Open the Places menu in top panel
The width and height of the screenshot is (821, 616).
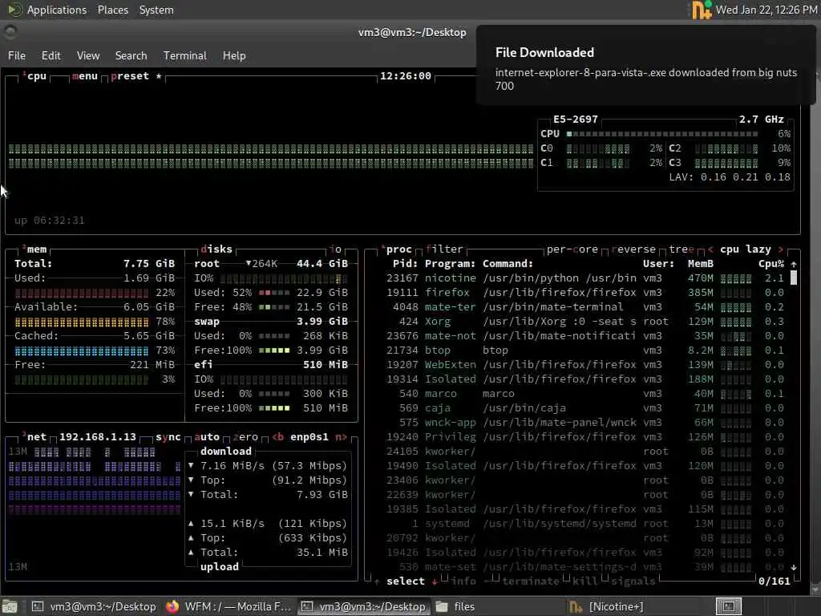coord(112,10)
